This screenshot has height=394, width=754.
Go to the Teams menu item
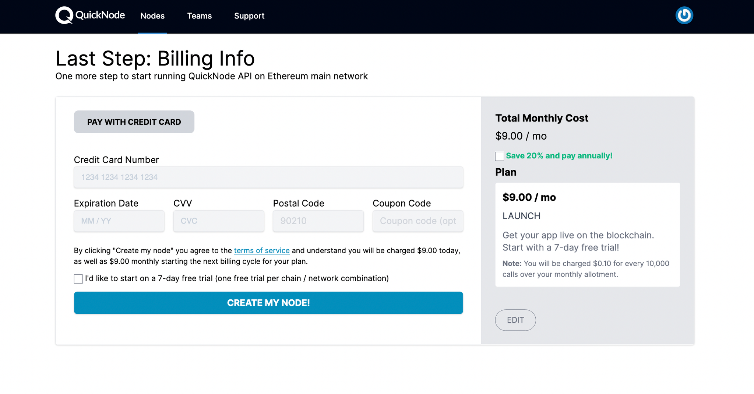click(x=199, y=16)
